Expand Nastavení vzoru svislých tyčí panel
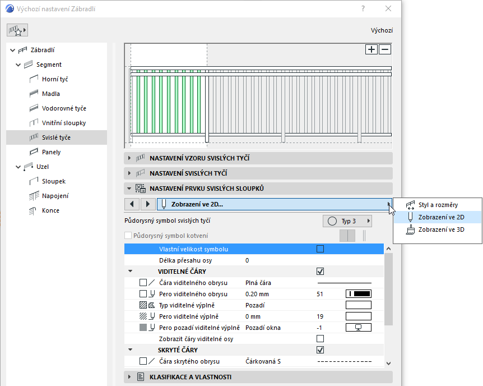 click(129, 158)
